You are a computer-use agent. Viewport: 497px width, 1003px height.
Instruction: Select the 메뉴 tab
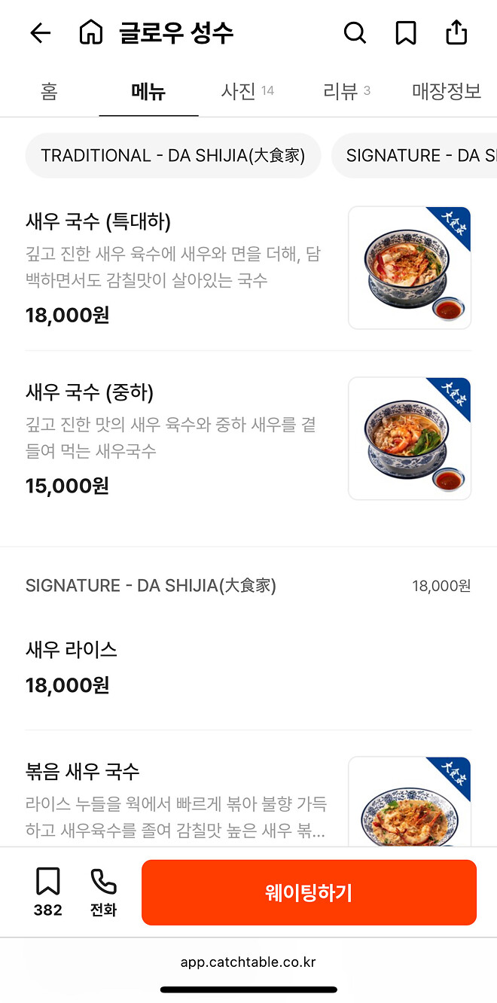[148, 91]
